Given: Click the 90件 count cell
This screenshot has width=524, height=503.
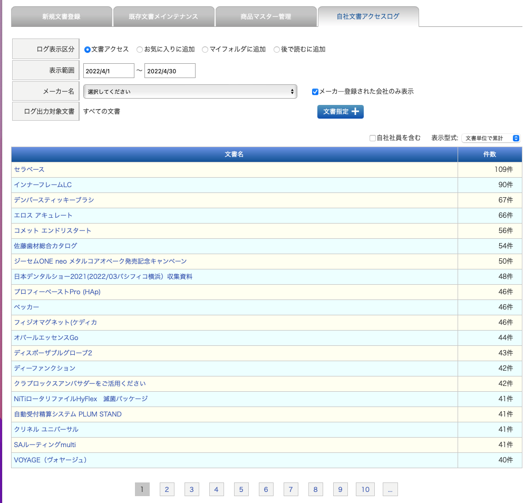Looking at the screenshot, I should (x=490, y=185).
